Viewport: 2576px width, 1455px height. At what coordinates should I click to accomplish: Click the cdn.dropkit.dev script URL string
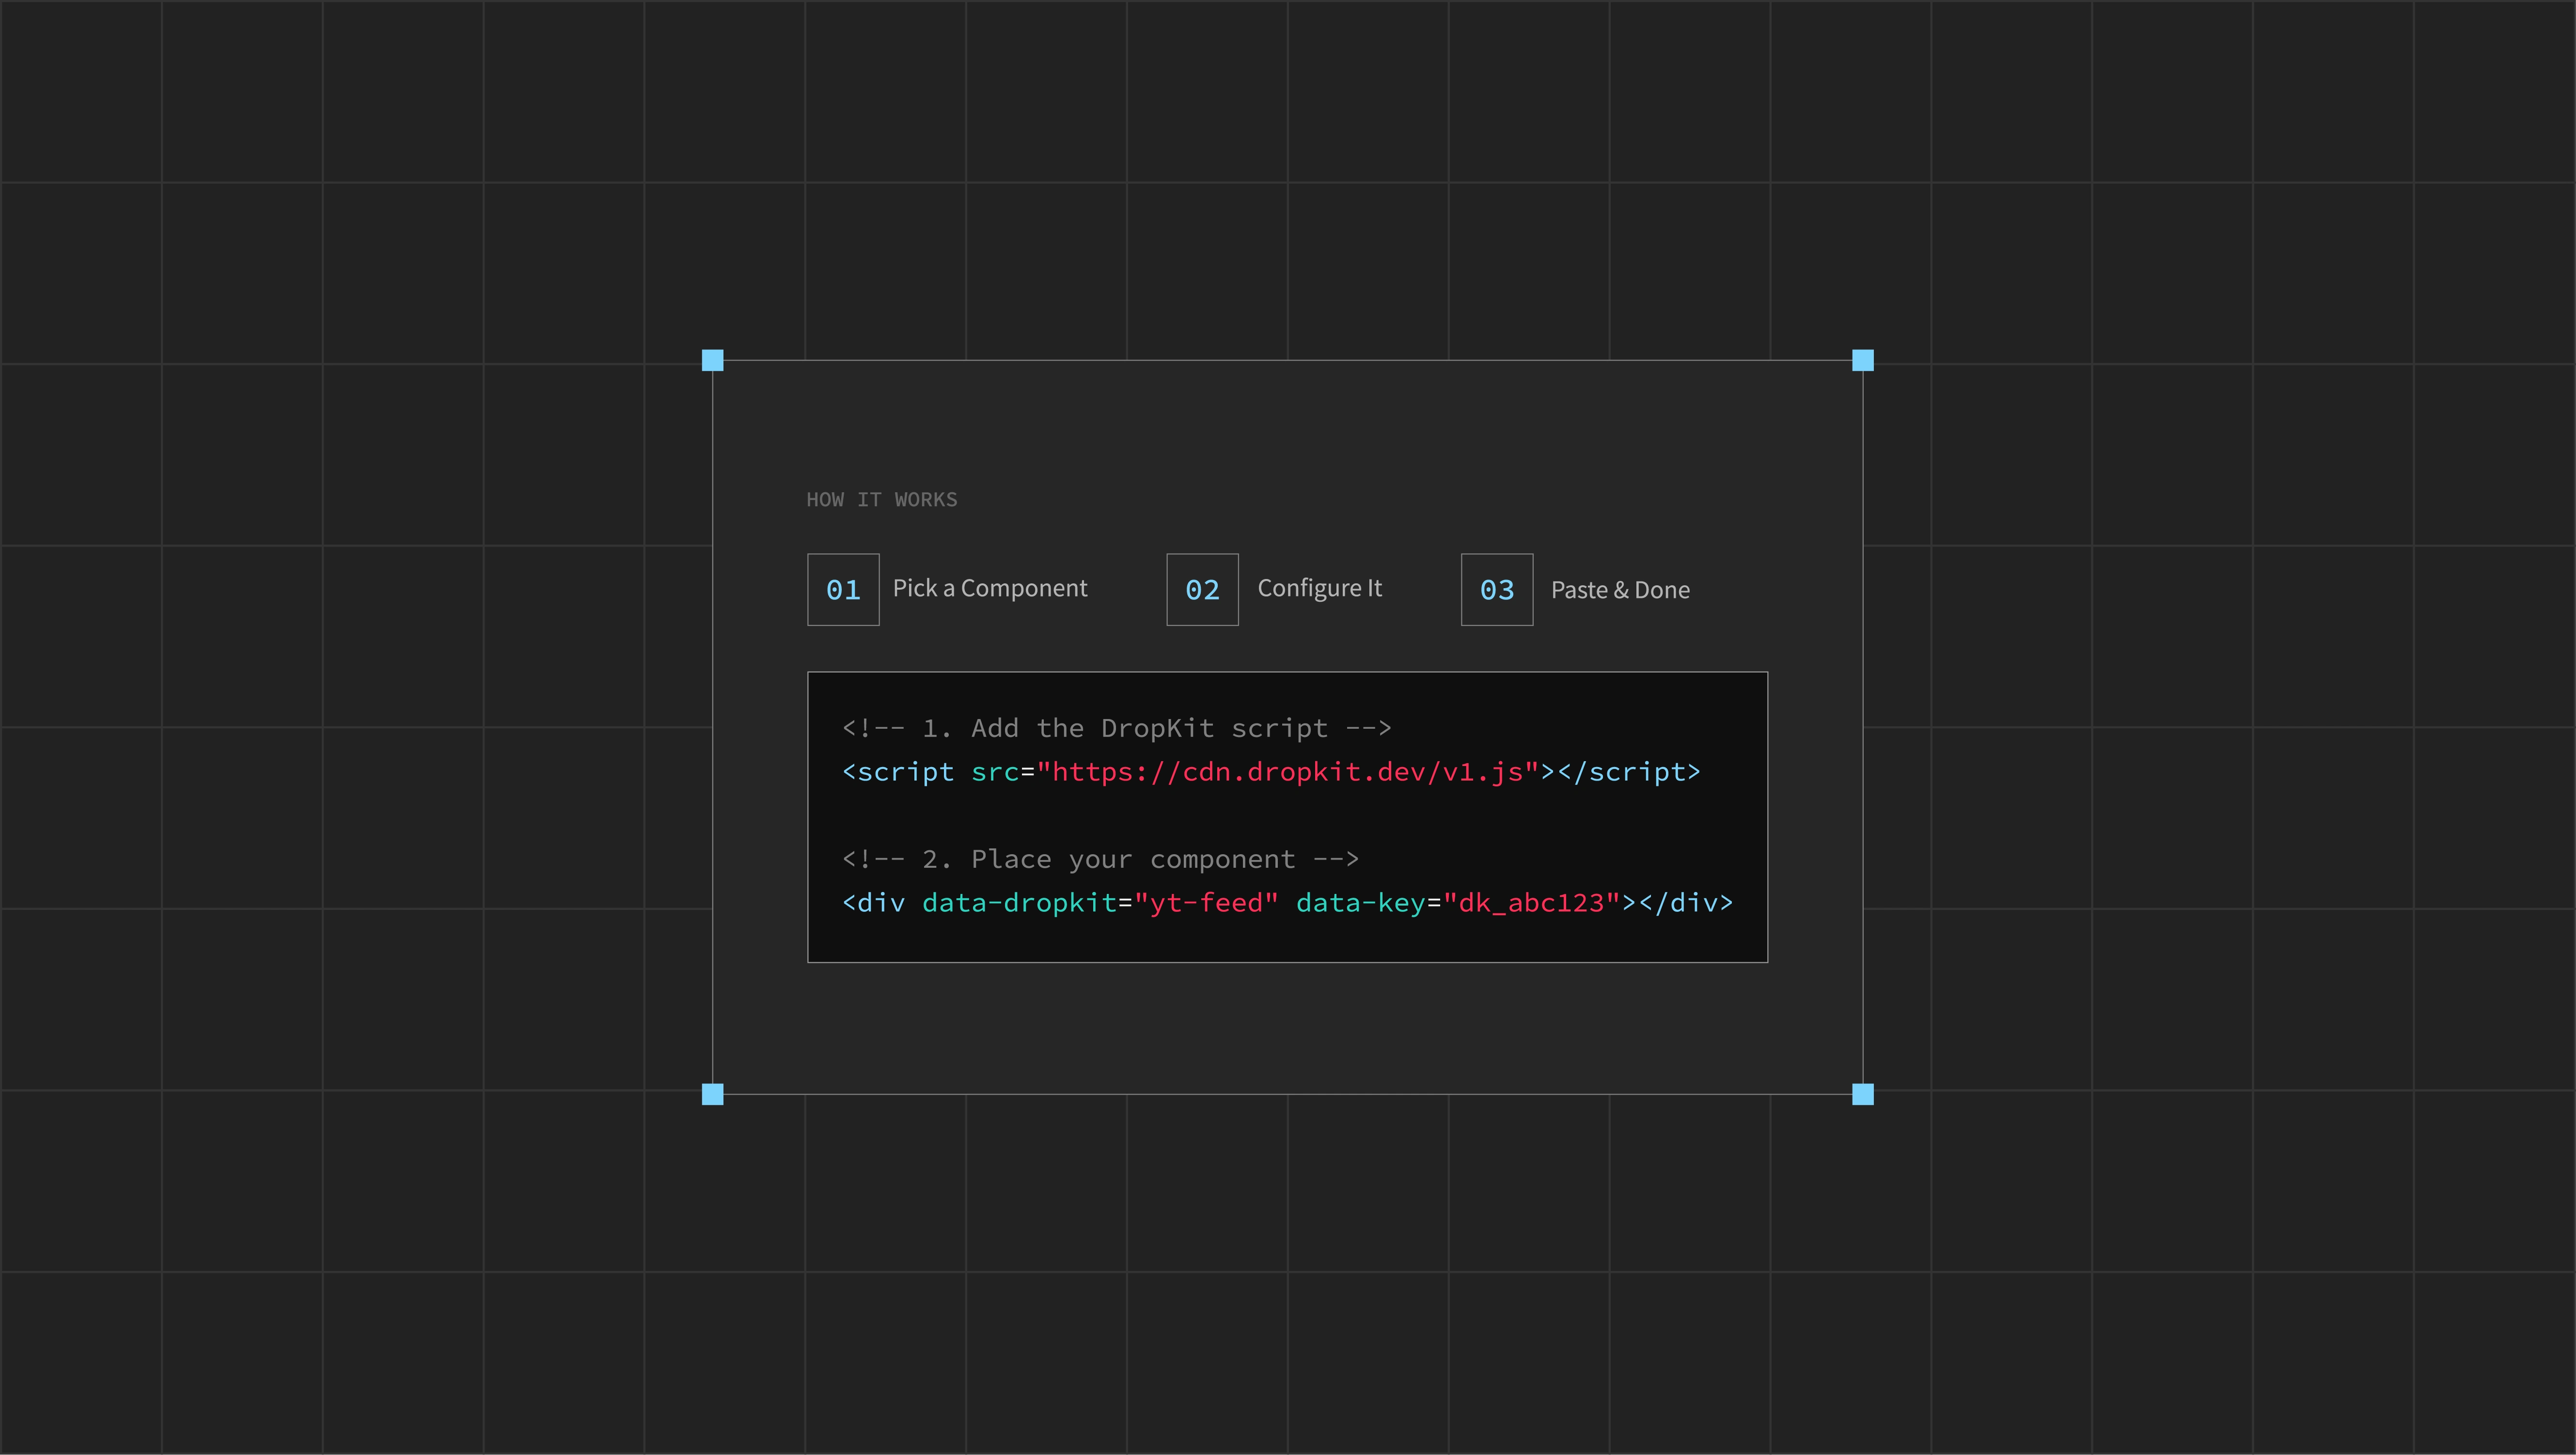pyautogui.click(x=1288, y=772)
